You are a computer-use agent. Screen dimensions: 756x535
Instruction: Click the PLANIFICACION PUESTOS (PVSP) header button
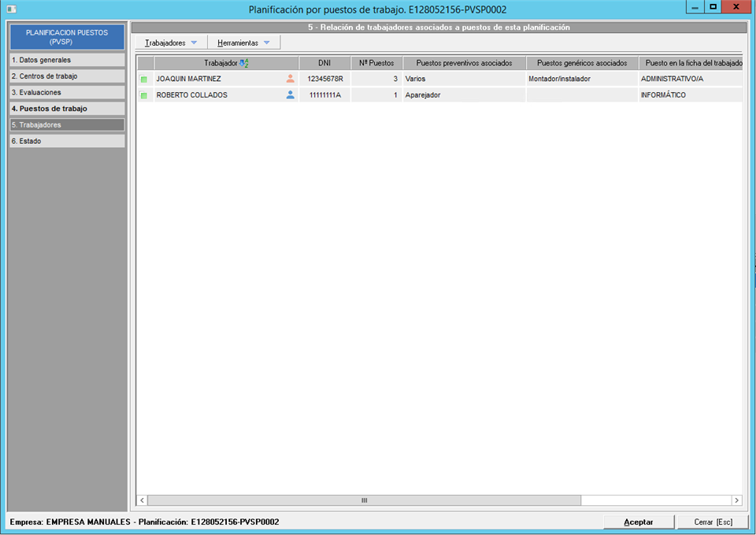66,37
